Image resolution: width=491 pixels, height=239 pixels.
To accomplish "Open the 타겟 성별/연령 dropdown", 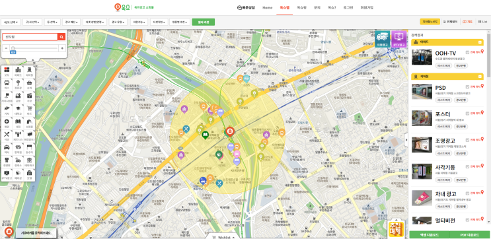I will click(95, 22).
